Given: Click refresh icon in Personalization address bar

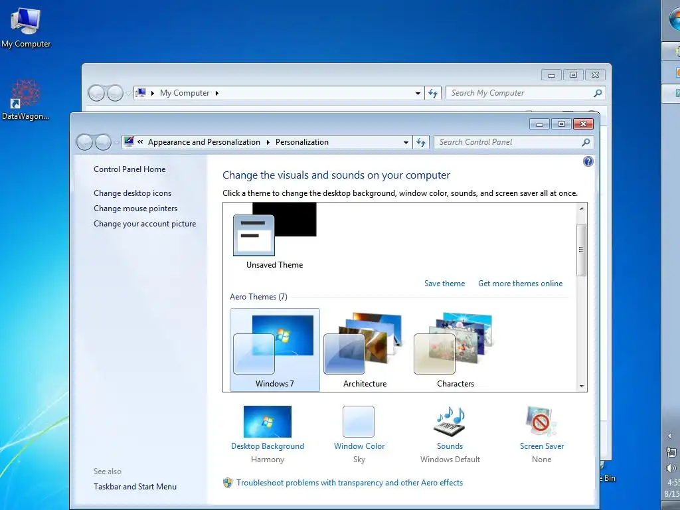Looking at the screenshot, I should (x=420, y=142).
